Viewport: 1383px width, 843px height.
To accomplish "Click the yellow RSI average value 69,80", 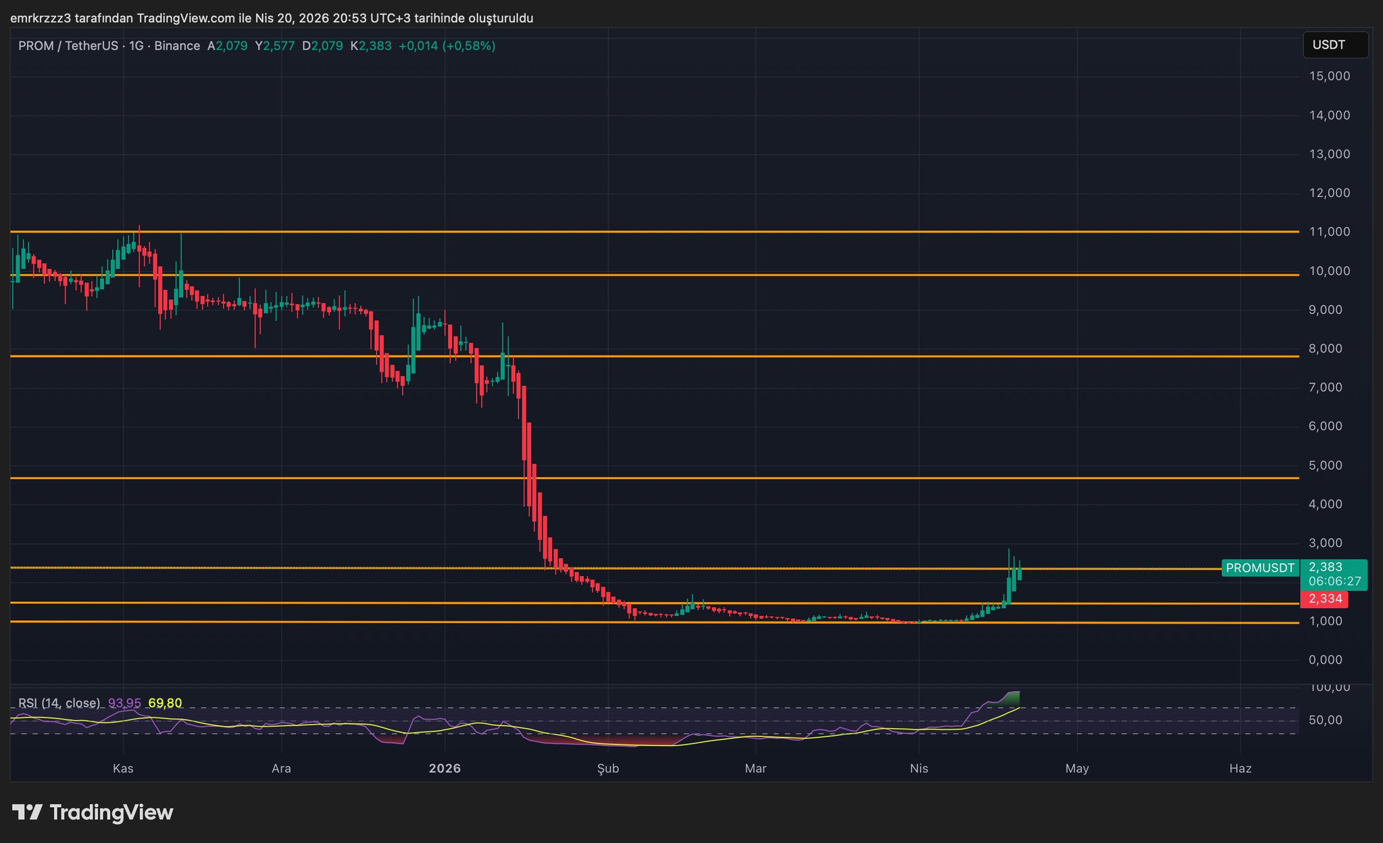I will (x=165, y=703).
